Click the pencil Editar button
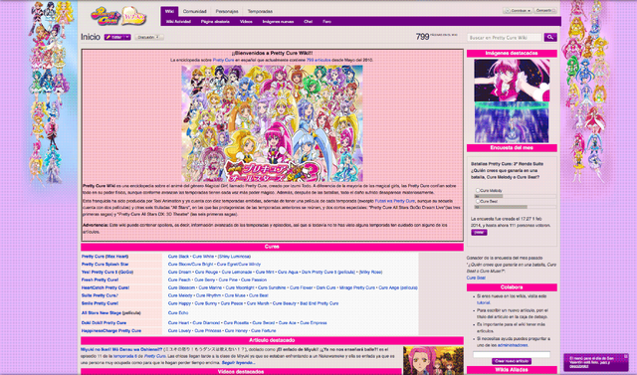 click(114, 37)
